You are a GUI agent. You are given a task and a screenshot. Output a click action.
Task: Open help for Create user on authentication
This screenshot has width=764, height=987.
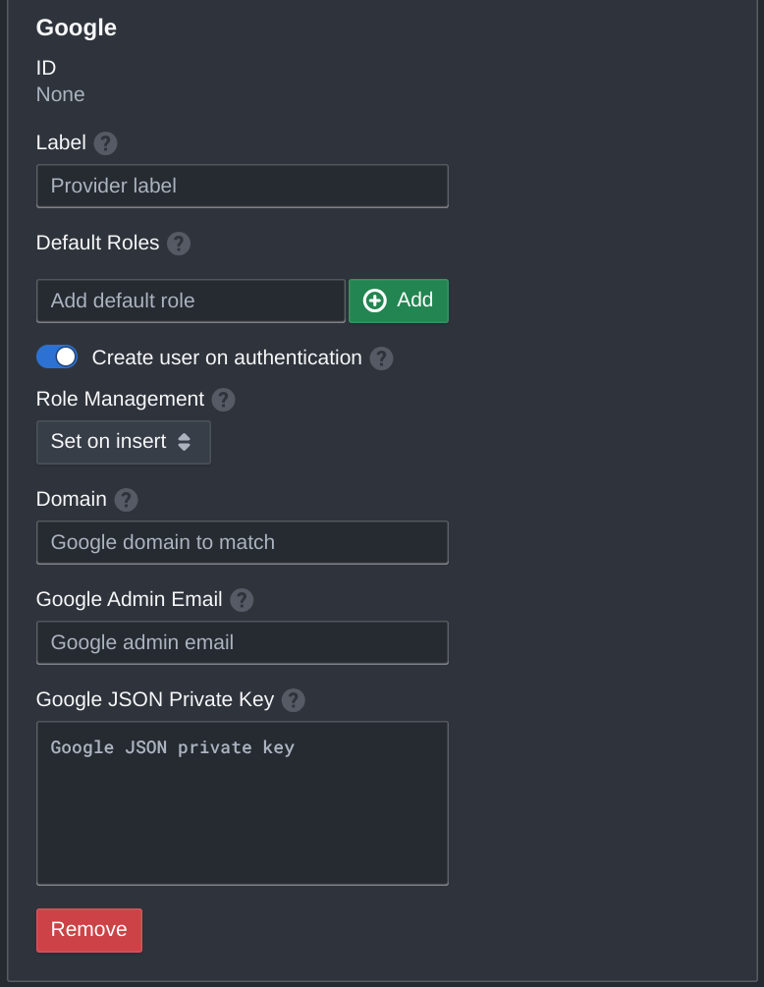click(x=381, y=358)
